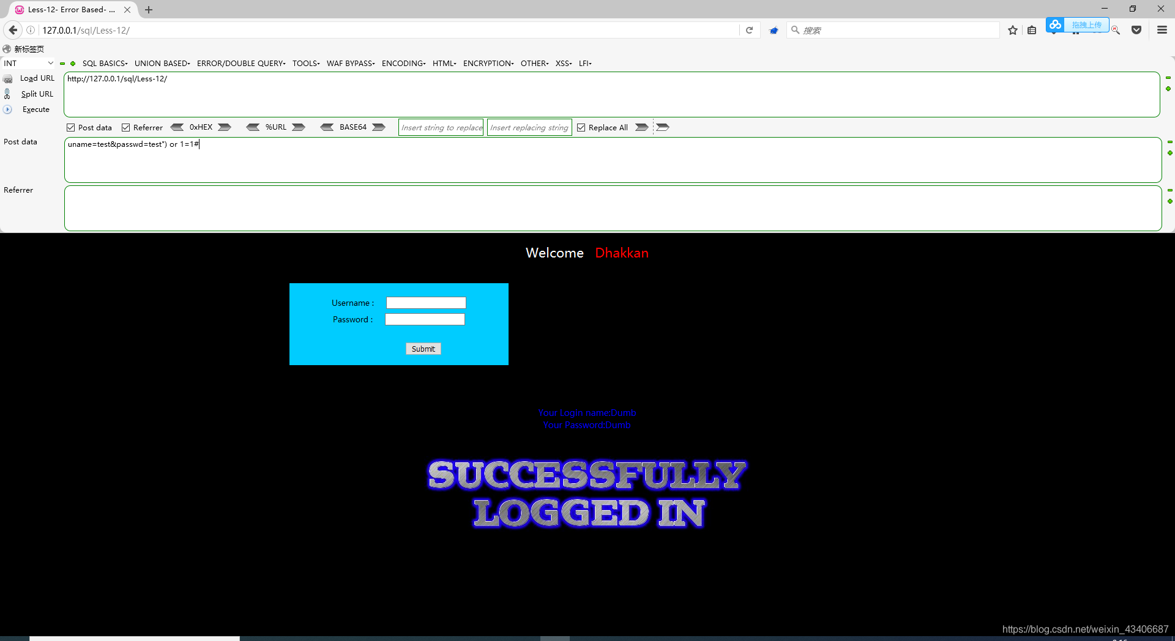Toggle the Post data checkbox
Screen dimensions: 1175x641
point(71,127)
